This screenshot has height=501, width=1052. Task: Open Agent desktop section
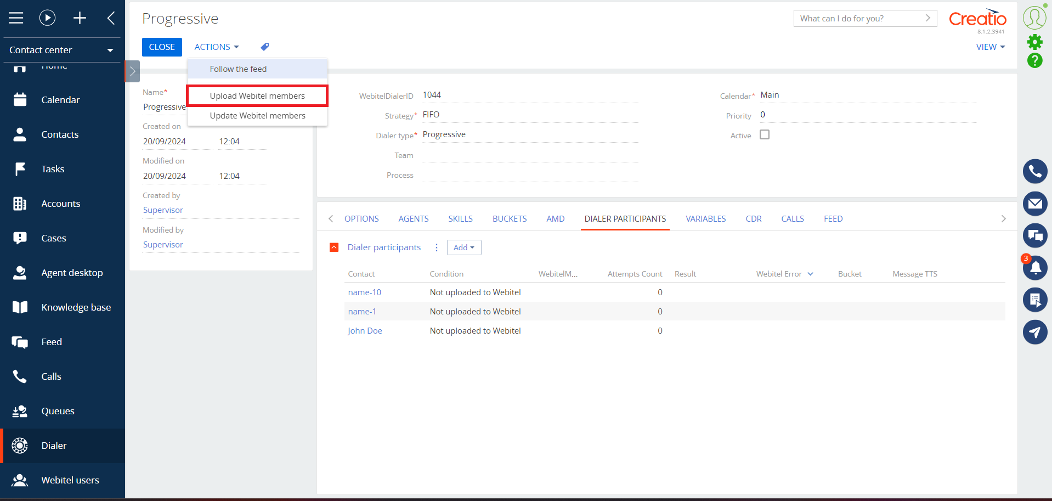tap(63, 273)
